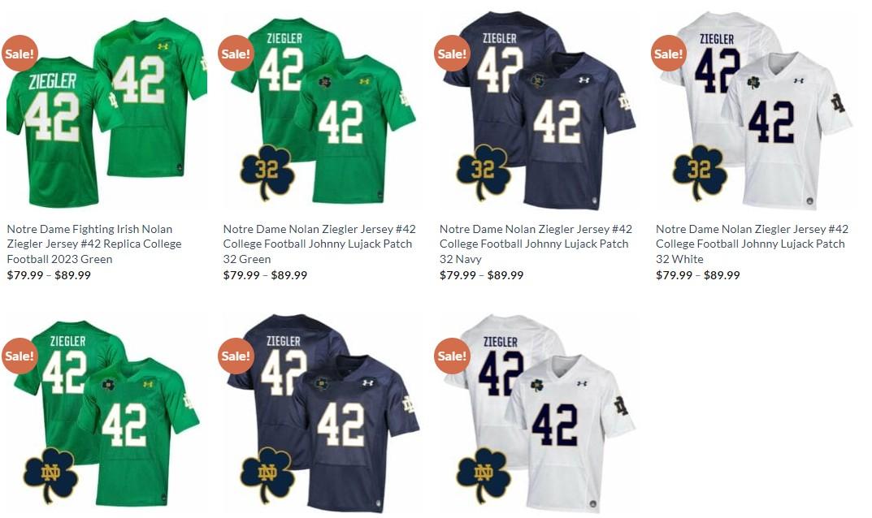Open the Johnny Lujack Patch 32 Navy link
Screen dimensions: 872x518
[536, 244]
